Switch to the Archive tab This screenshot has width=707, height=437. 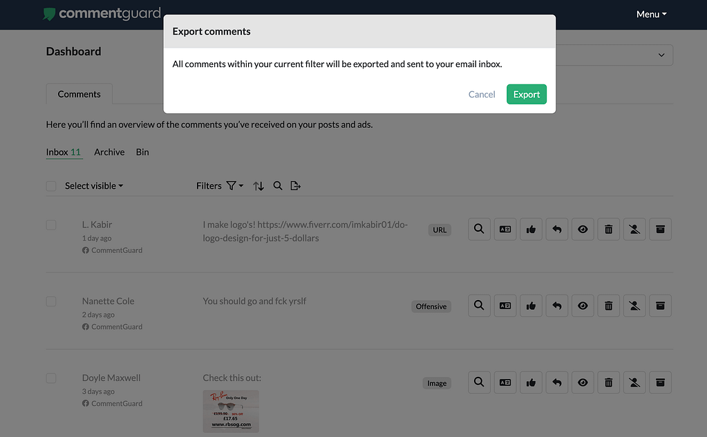[109, 151]
